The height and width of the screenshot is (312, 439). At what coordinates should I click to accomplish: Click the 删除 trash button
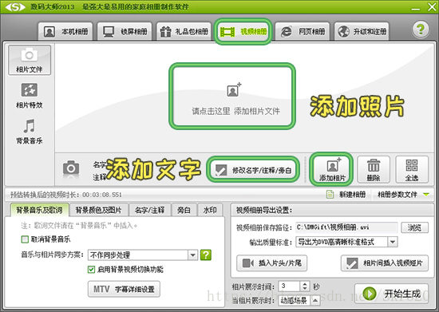point(374,170)
